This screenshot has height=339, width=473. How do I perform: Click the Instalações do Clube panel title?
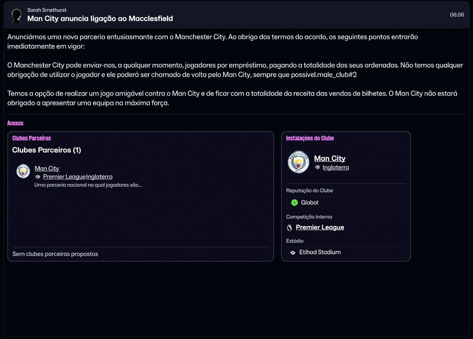[310, 138]
